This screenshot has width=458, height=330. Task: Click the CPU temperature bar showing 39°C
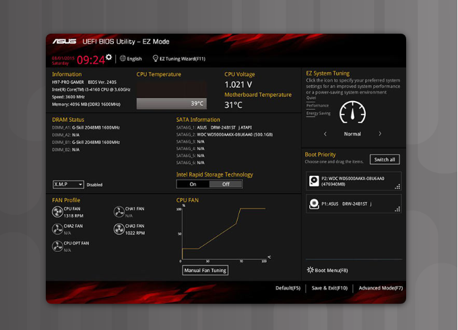[172, 104]
